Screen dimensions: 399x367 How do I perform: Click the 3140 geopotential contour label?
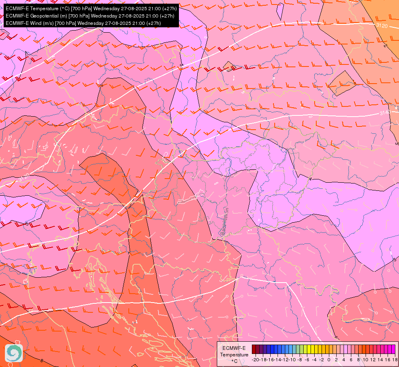385,112
